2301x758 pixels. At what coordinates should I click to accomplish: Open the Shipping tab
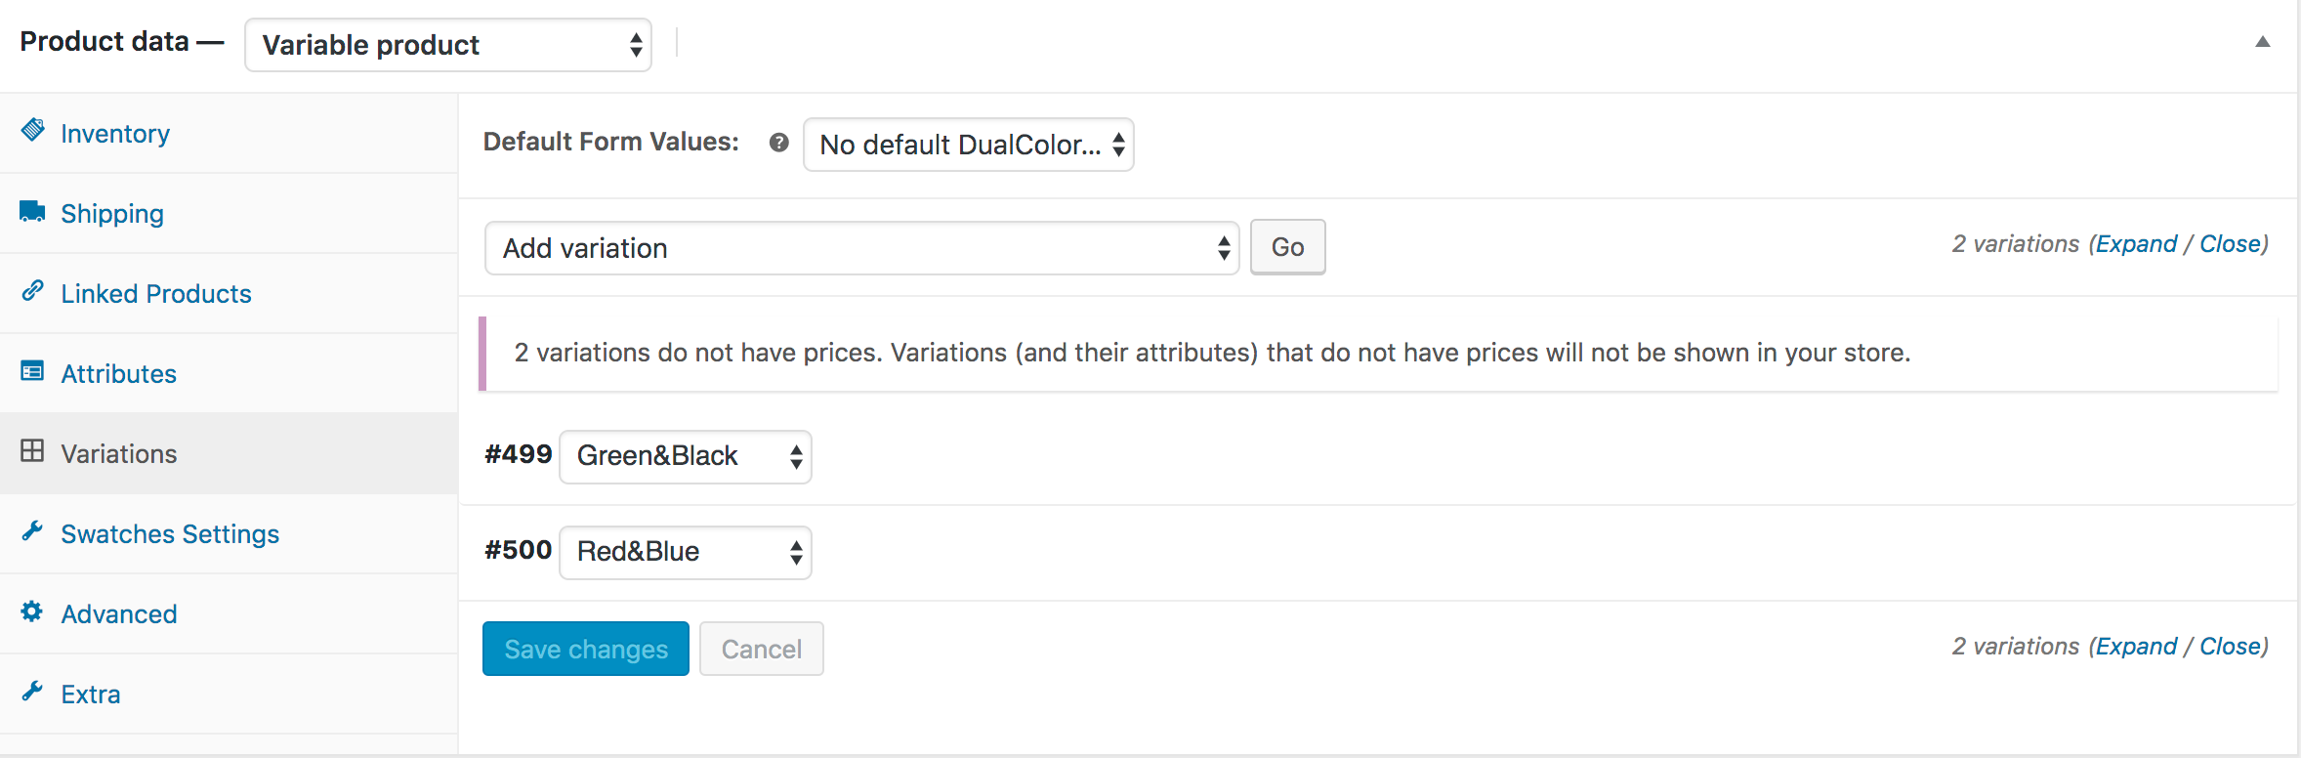pos(112,214)
